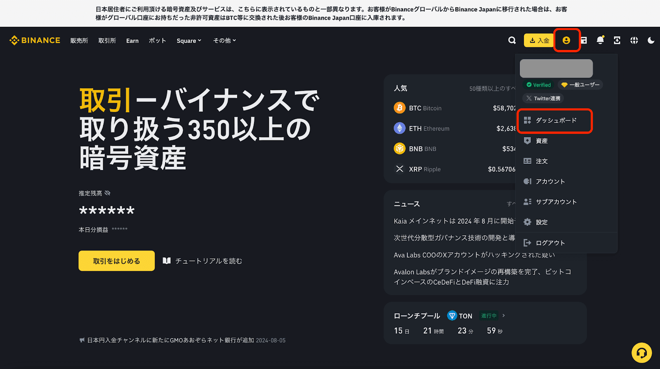660x369 pixels.
Task: Click the dashboard grid icon
Action: [527, 120]
